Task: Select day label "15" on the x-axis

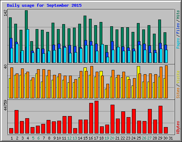Action: point(85,138)
